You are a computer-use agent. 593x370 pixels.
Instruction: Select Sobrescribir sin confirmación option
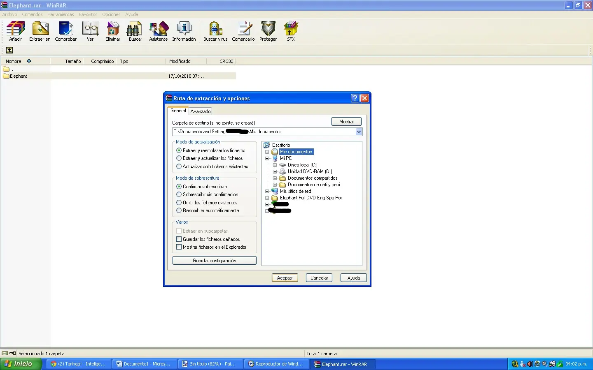[x=207, y=194]
